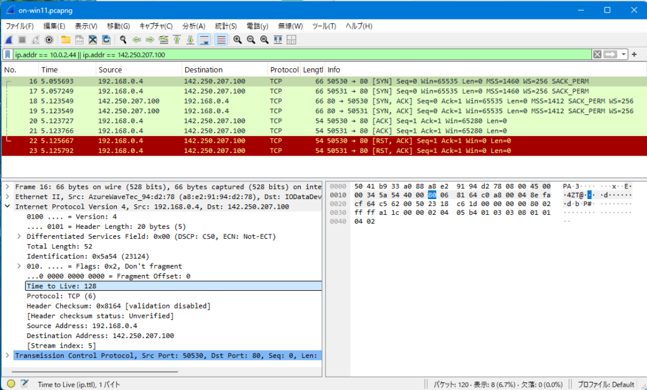The height and width of the screenshot is (390, 647).
Task: Jump to the last packet
Action: click(x=190, y=40)
